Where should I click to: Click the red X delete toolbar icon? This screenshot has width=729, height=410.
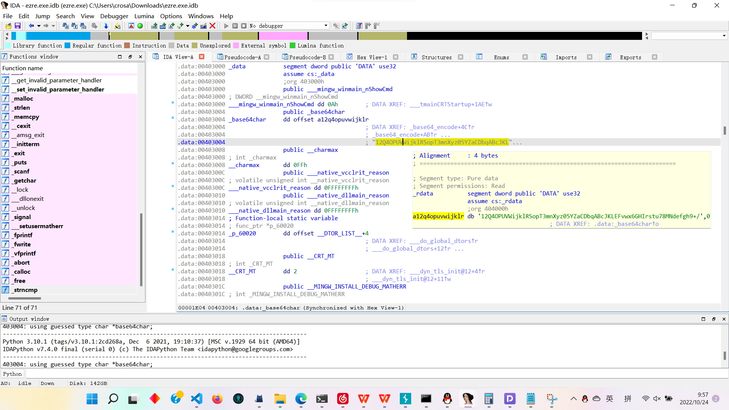(213, 26)
